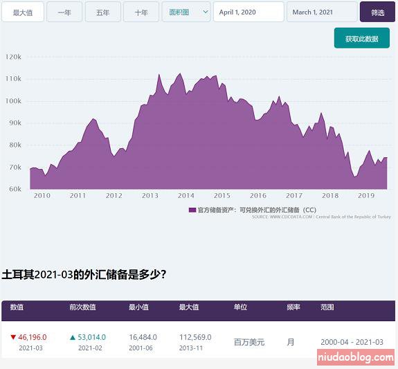The image size is (398, 369).
Task: Select the 一年 range tab
Action: pyautogui.click(x=64, y=12)
